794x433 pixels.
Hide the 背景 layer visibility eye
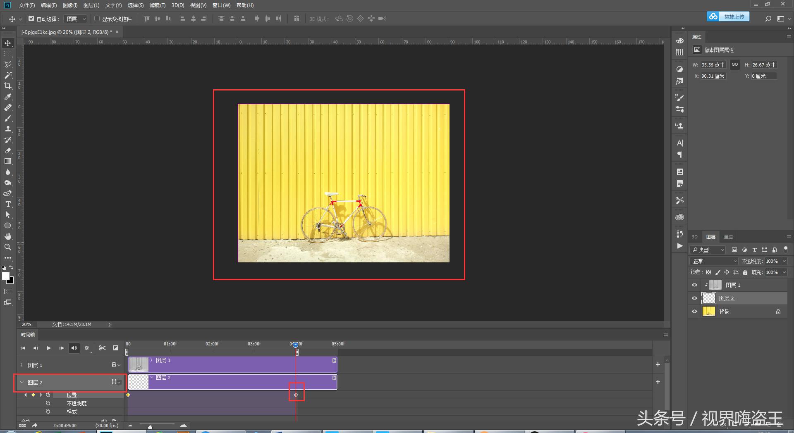point(694,312)
